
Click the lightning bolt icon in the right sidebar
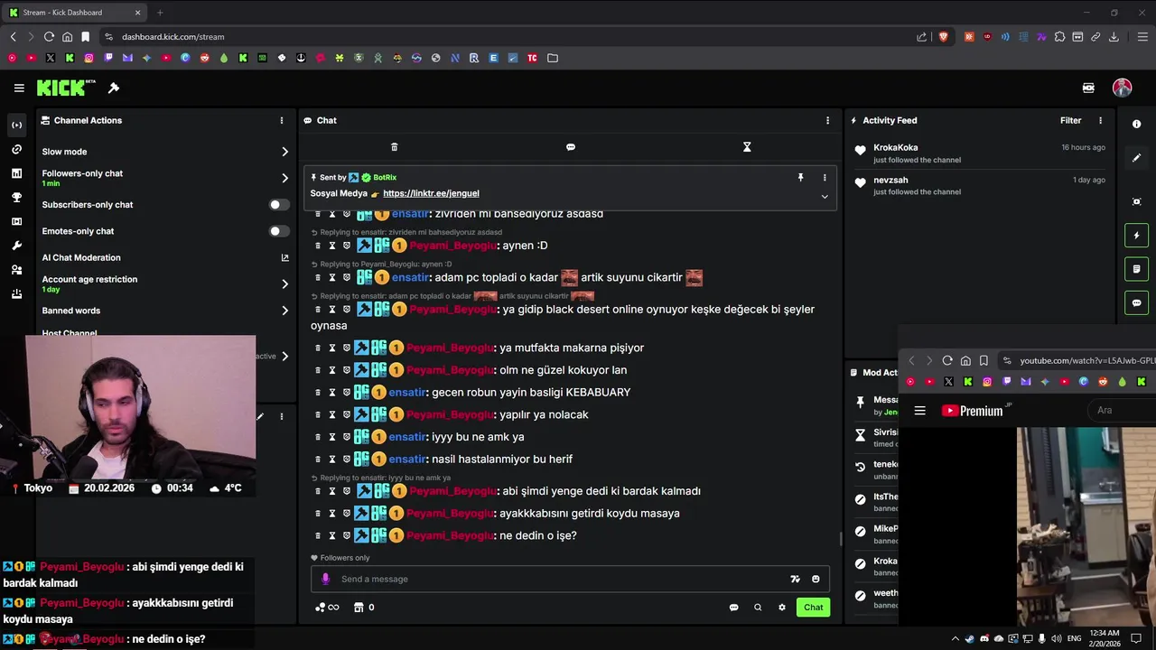(x=1136, y=236)
